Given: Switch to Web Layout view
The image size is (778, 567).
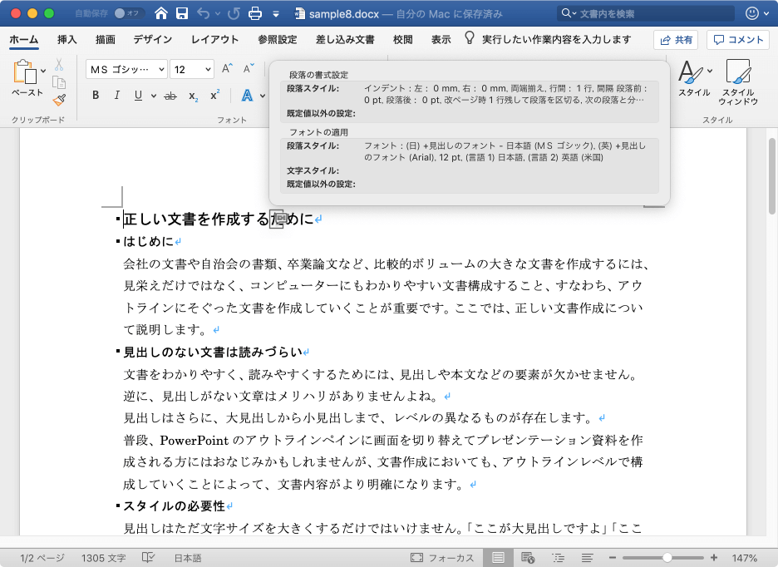Looking at the screenshot, I should click(528, 558).
